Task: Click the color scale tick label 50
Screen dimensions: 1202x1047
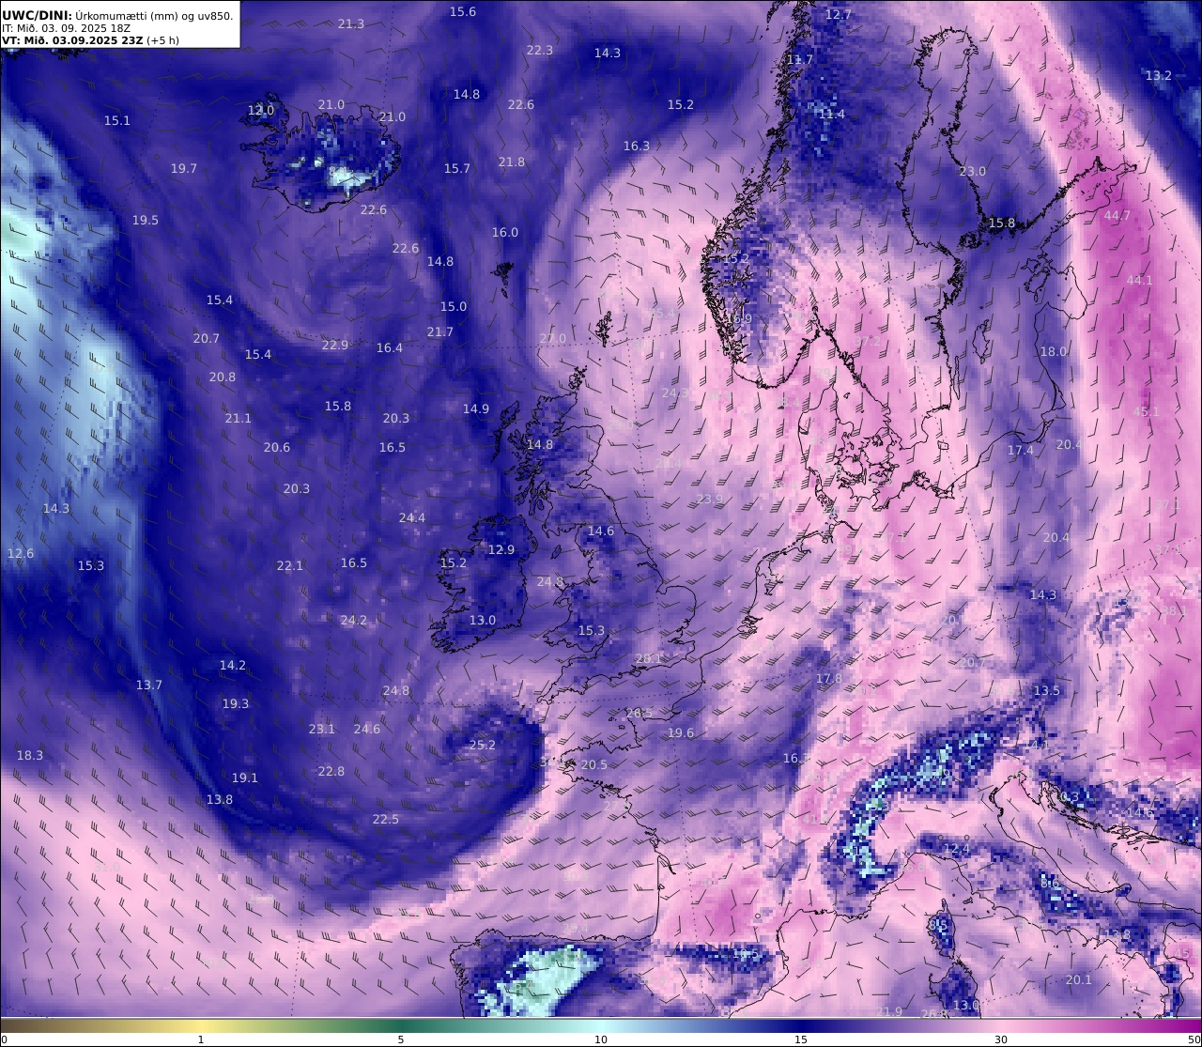Action: tap(1194, 1039)
